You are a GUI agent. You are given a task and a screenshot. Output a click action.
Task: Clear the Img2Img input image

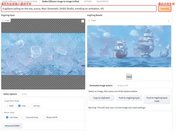83,21
